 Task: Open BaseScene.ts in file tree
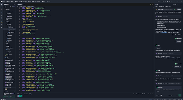(9, 28)
